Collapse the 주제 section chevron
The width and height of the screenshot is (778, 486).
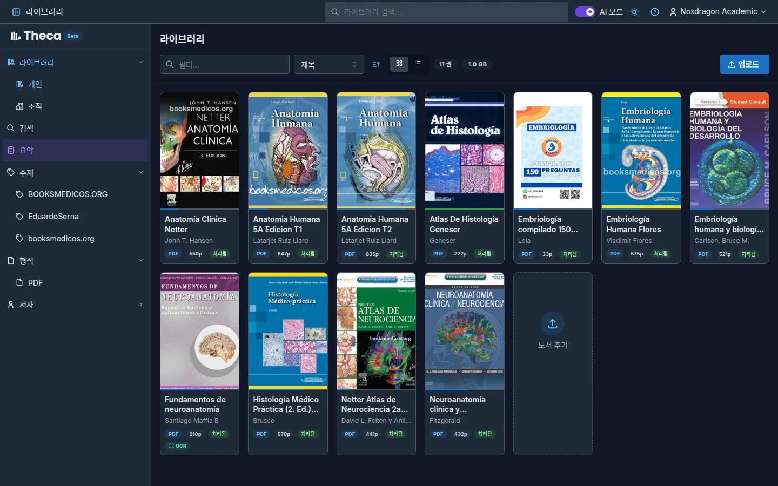141,172
